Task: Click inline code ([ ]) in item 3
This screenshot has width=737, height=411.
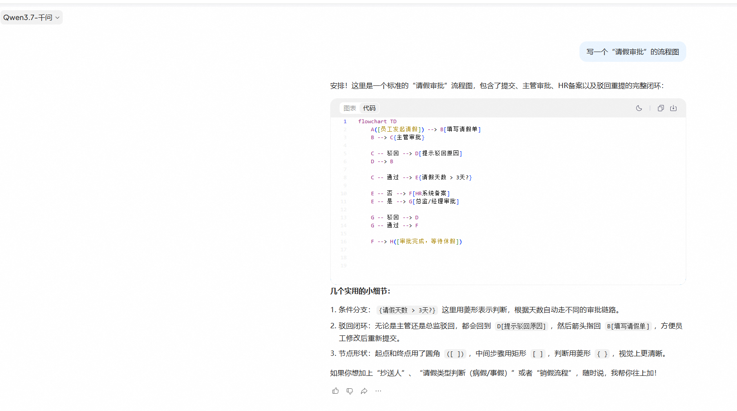Action: coord(455,354)
